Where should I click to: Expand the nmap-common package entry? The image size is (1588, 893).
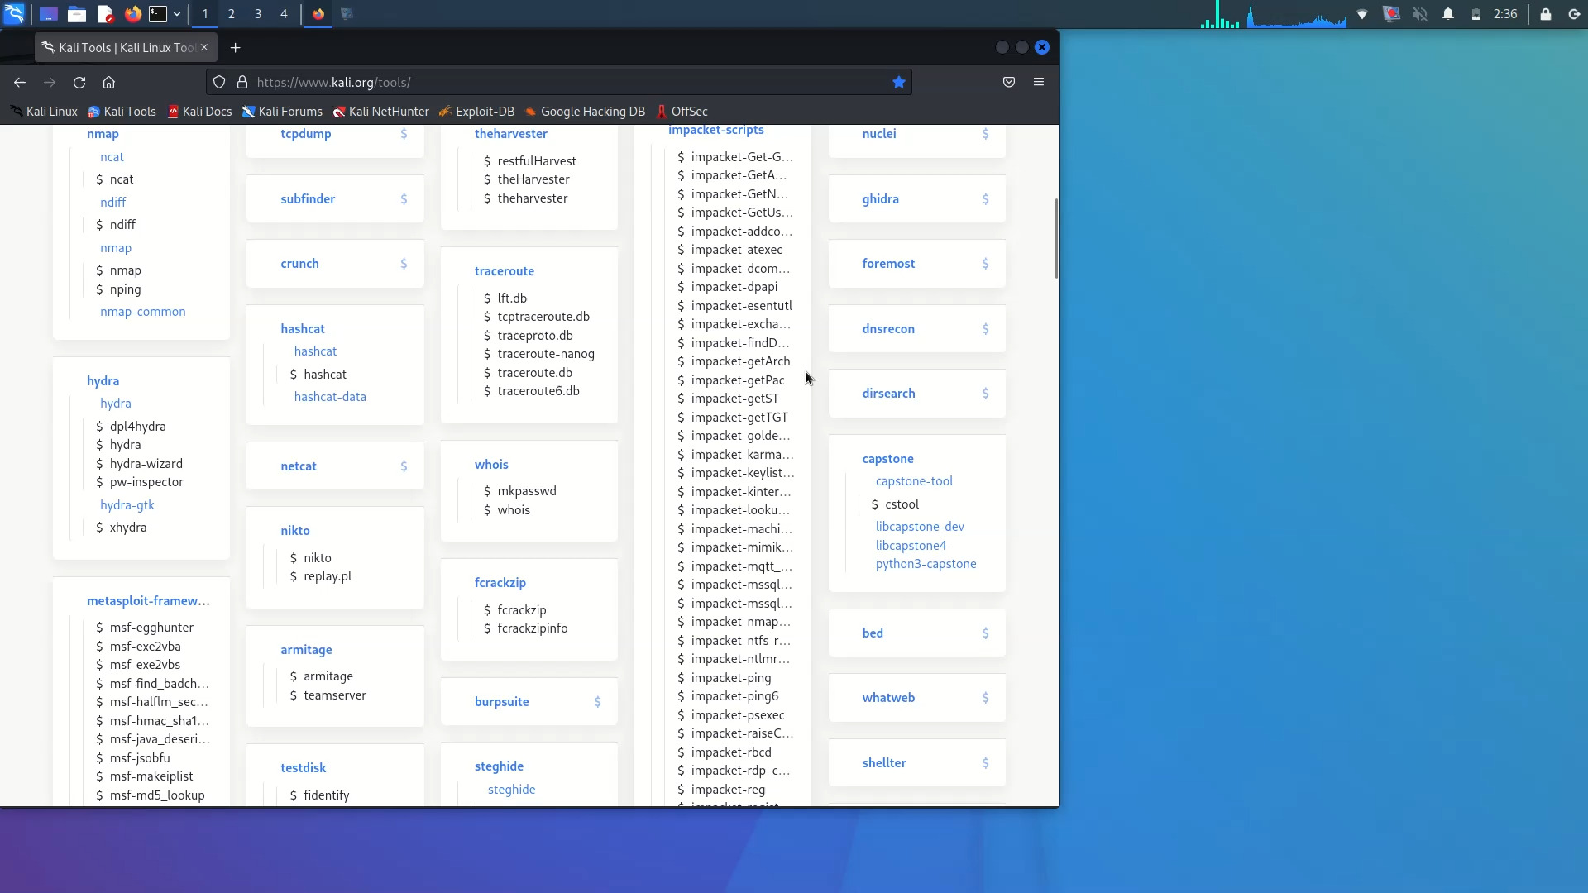[x=142, y=312]
